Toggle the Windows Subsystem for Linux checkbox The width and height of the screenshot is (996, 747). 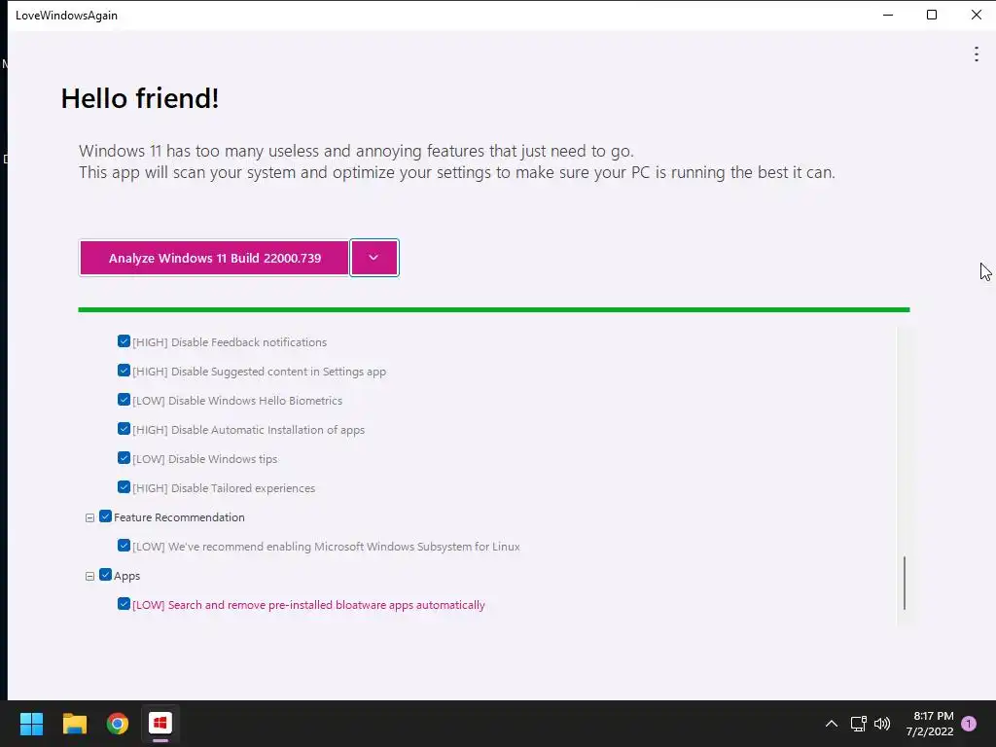point(124,546)
